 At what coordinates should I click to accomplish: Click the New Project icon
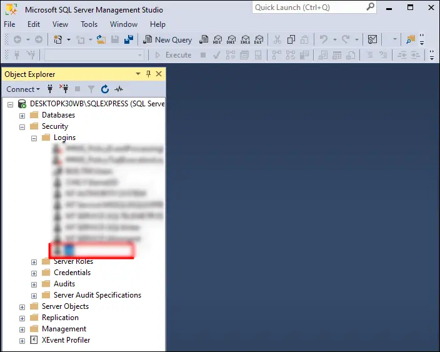57,39
